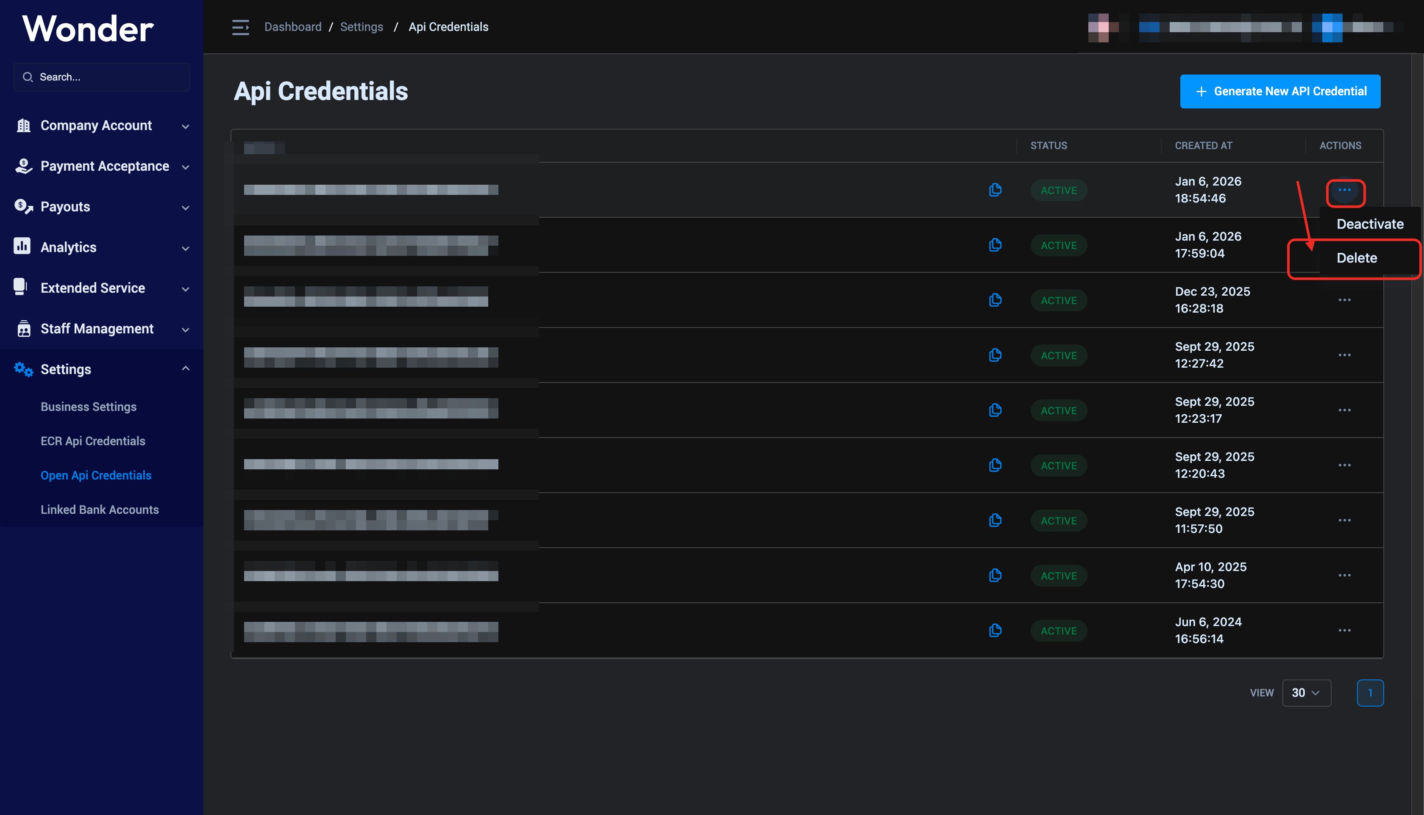This screenshot has height=815, width=1424.
Task: Copy the Jan 6, 2026 18:54:46 credential
Action: click(x=995, y=190)
